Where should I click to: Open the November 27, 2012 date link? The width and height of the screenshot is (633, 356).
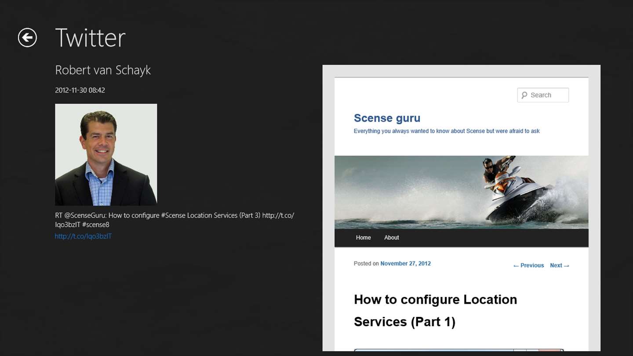point(405,263)
